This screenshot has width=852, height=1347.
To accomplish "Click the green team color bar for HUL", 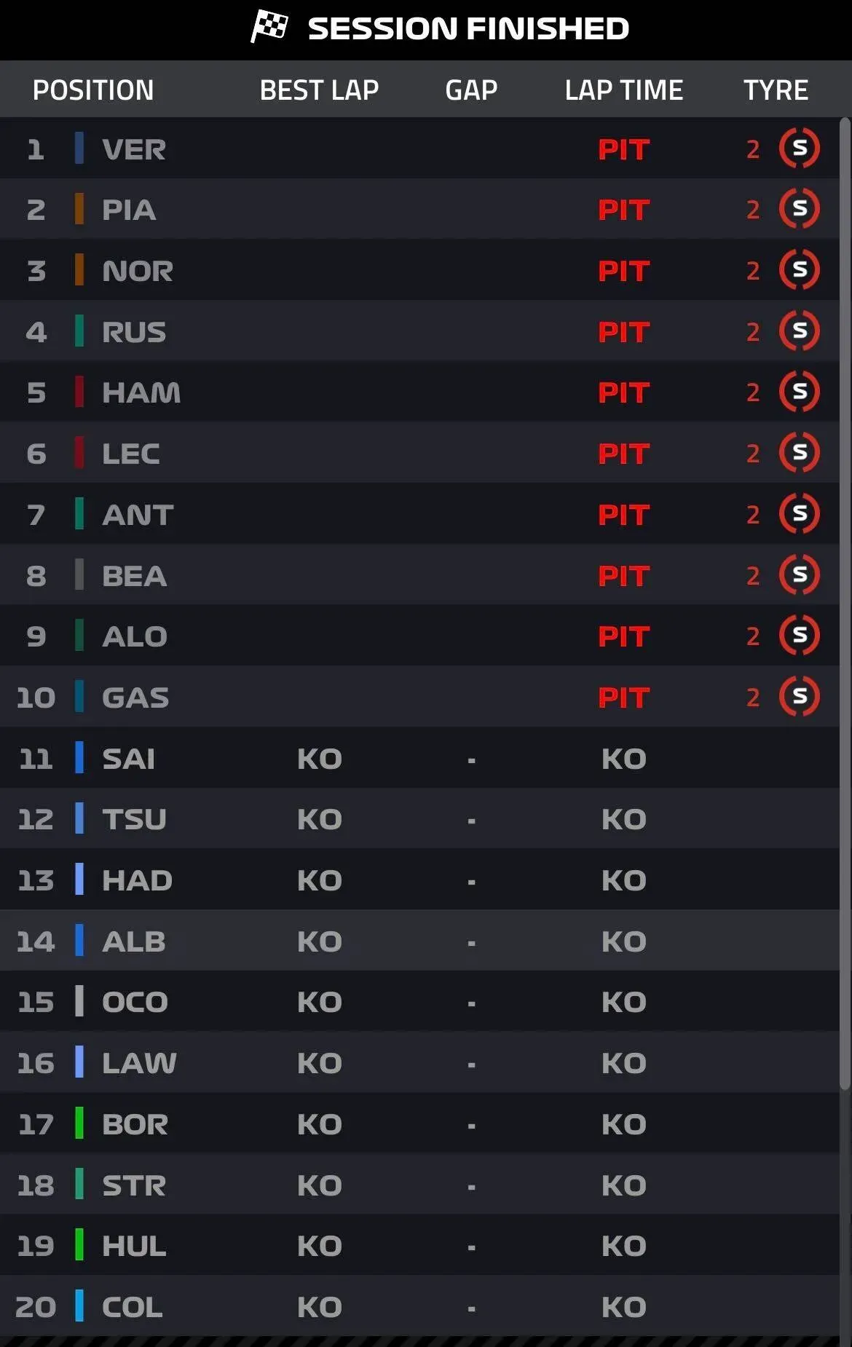I will click(x=79, y=1245).
